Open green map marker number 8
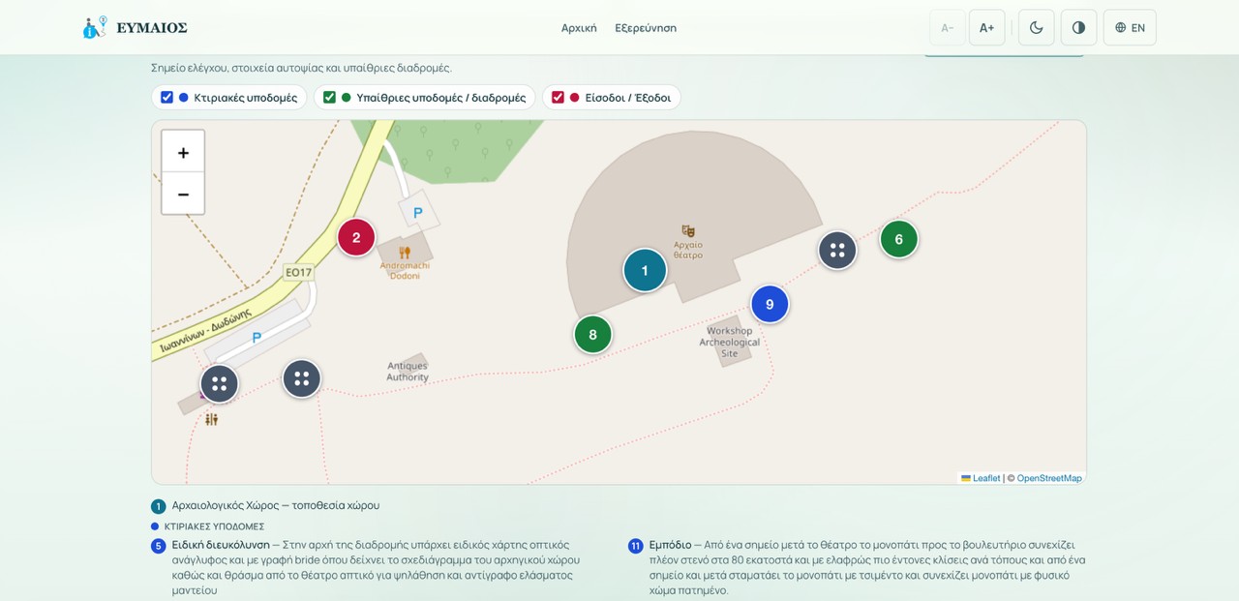The width and height of the screenshot is (1239, 601). [593, 335]
